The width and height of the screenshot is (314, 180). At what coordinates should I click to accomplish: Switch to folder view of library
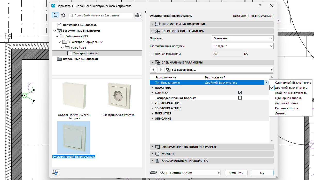coord(55,15)
